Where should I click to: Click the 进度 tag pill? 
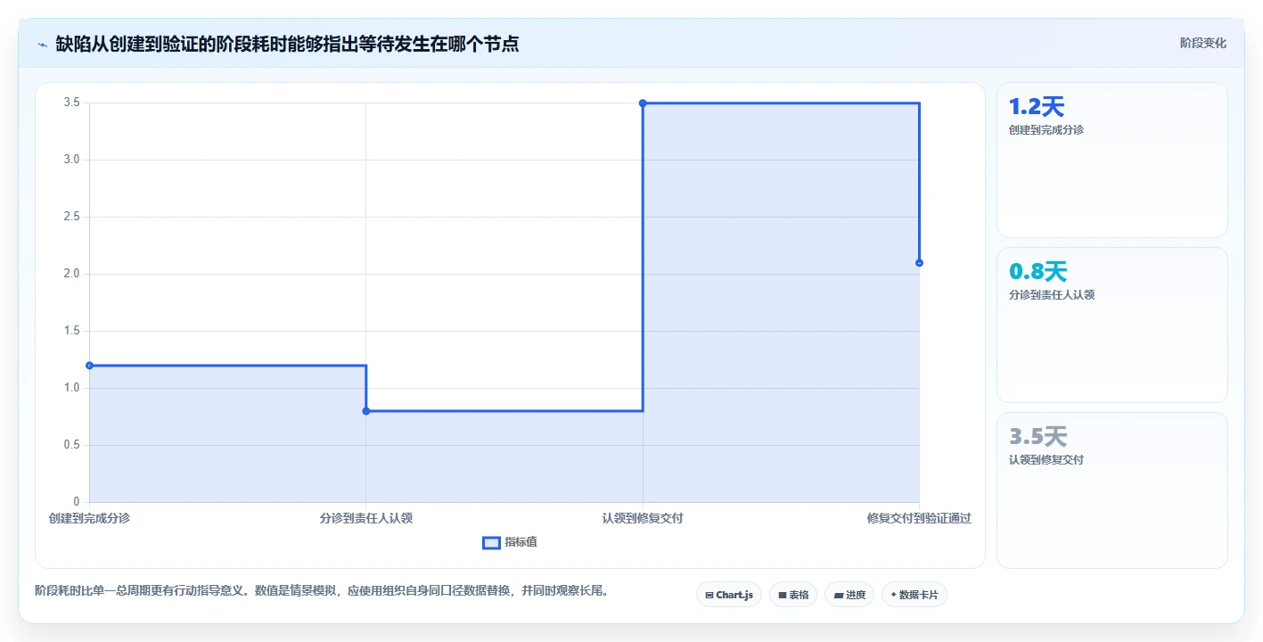point(849,595)
